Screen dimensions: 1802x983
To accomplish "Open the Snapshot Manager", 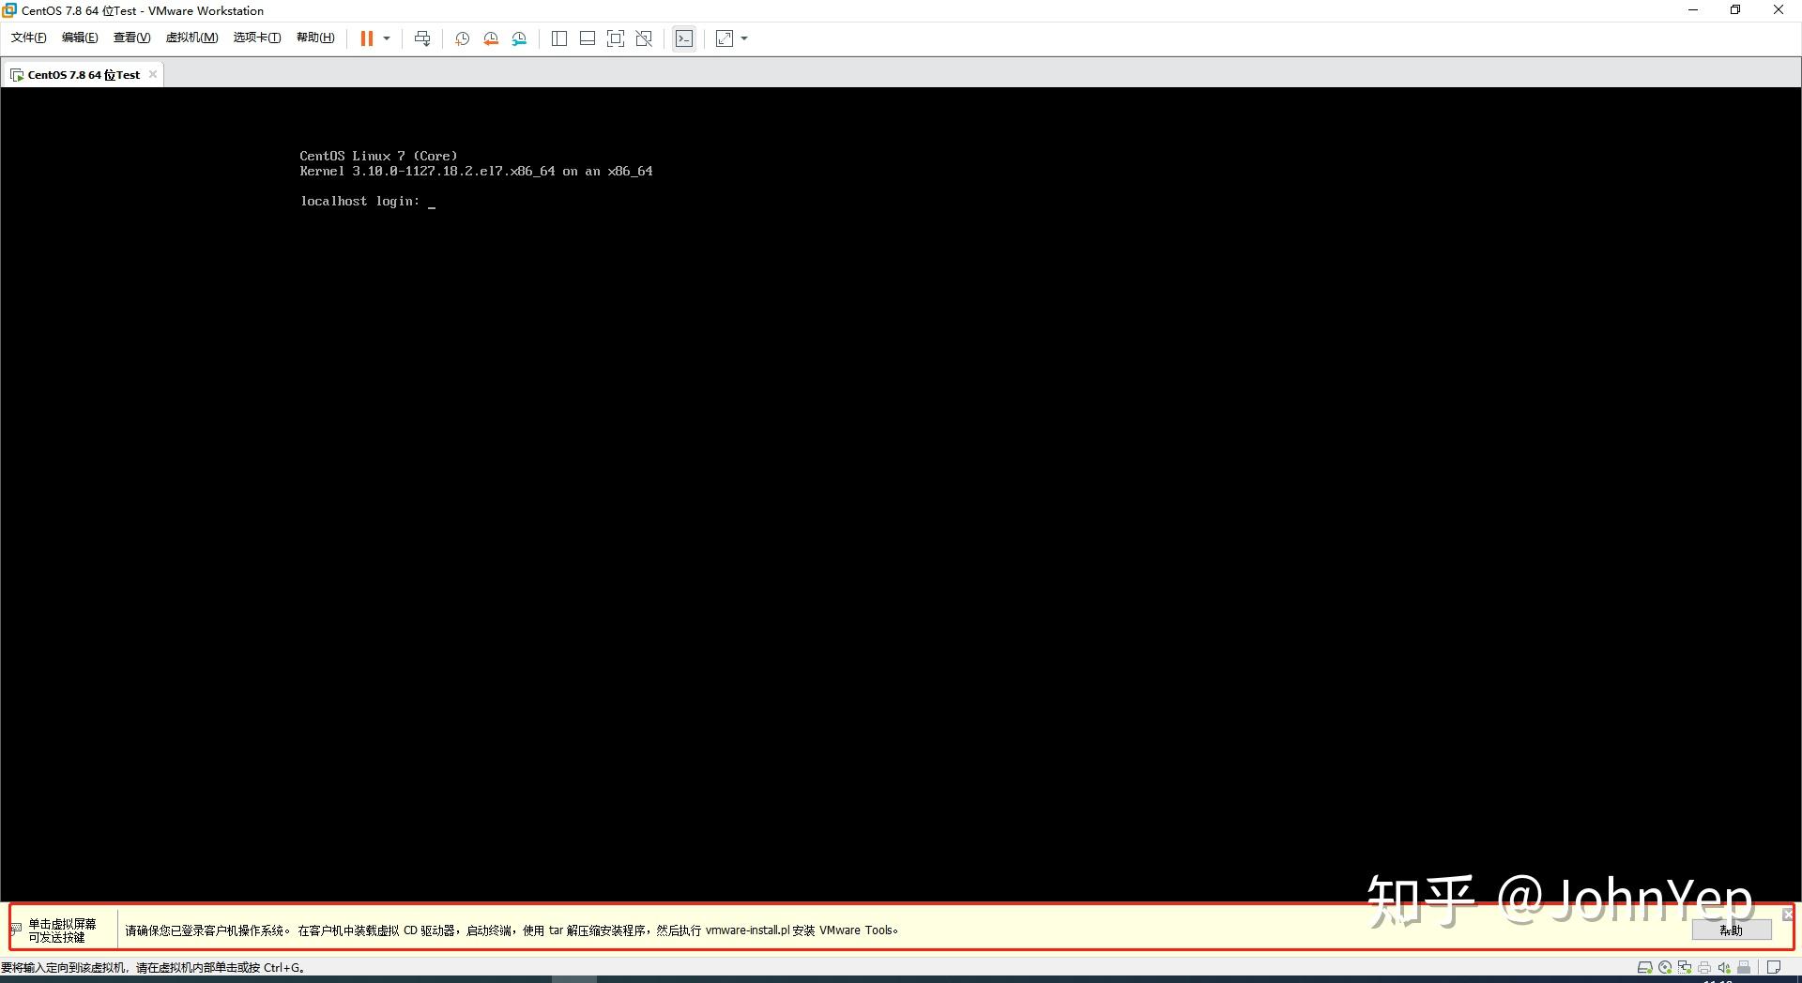I will tap(519, 38).
